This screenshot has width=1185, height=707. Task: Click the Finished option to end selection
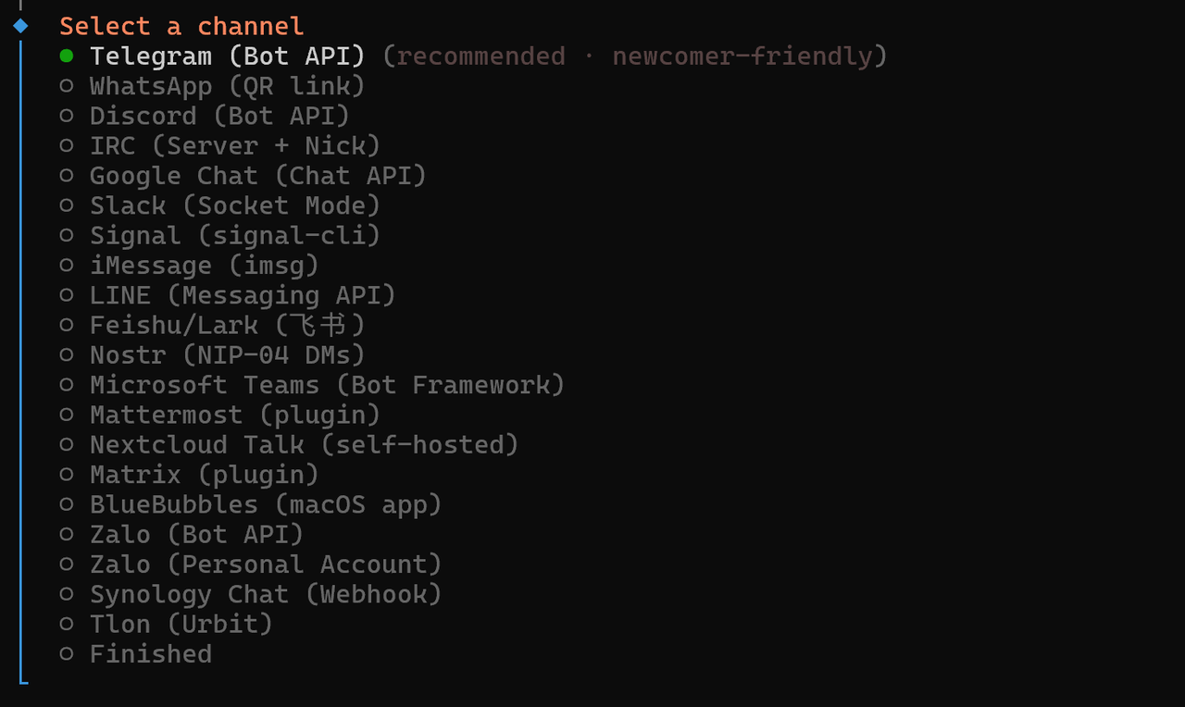click(67, 654)
